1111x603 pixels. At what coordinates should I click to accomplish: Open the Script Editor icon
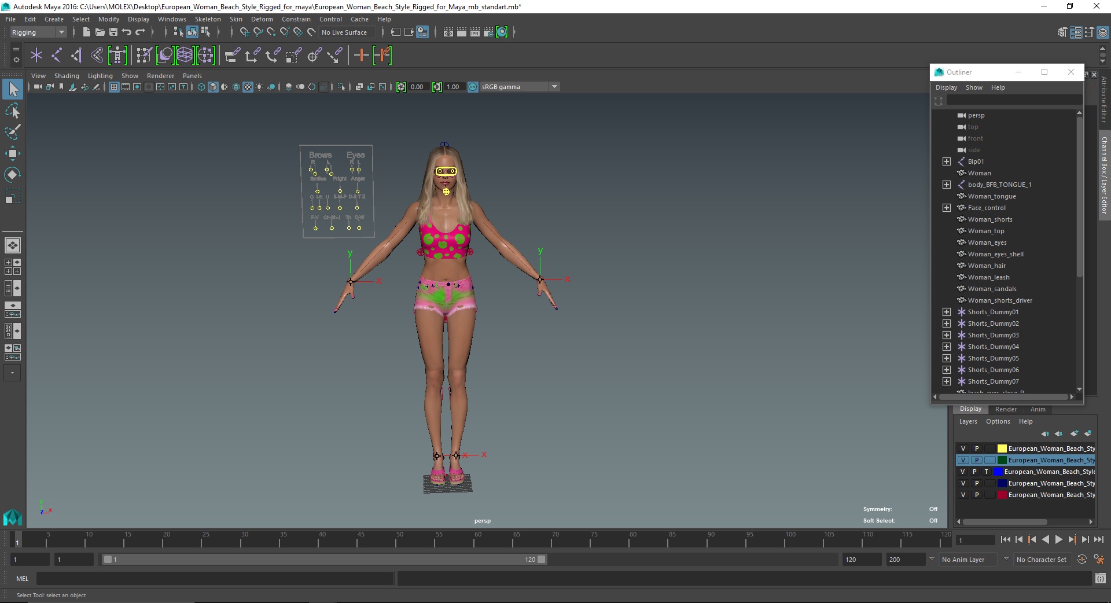pos(1101,578)
